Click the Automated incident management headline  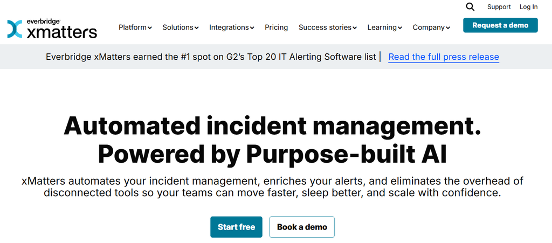click(272, 140)
